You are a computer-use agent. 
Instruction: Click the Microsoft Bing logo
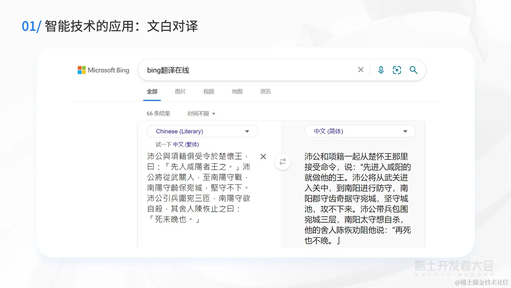point(103,70)
